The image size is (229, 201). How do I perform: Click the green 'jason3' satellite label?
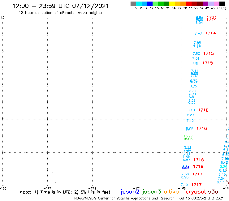(152, 192)
